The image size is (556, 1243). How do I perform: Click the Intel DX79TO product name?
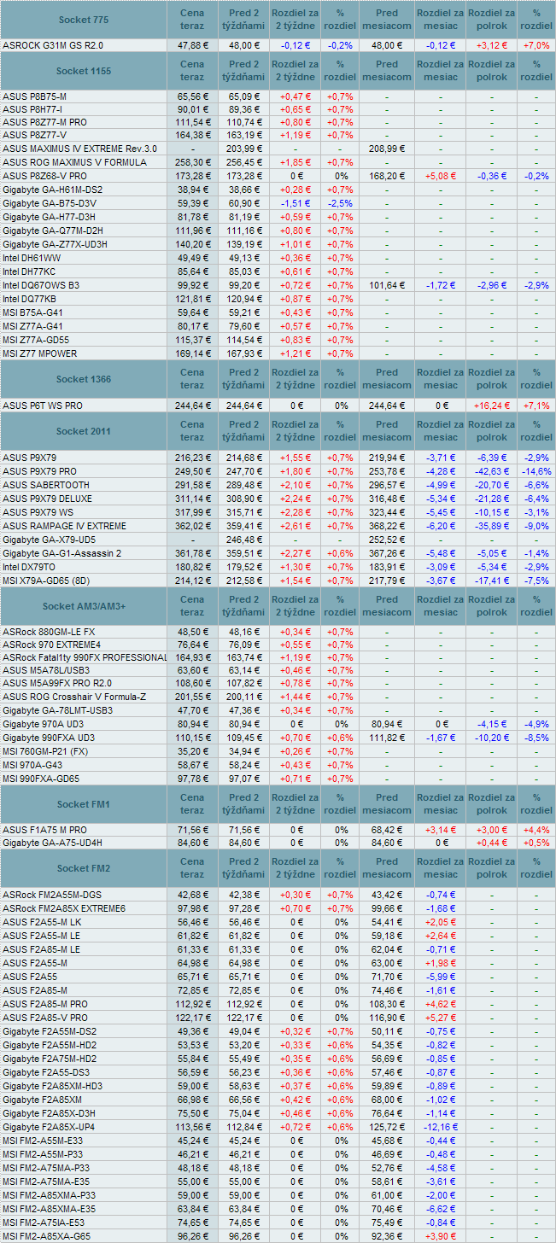pyautogui.click(x=30, y=567)
